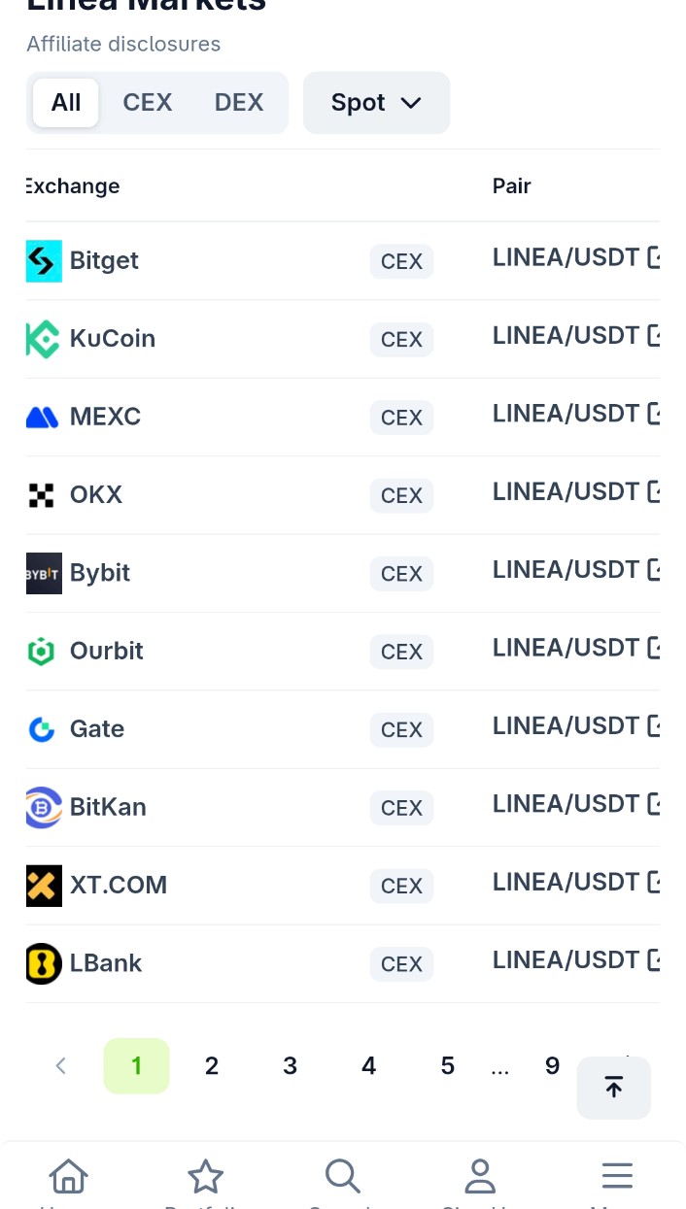Open the Search magnifier icon
The image size is (686, 1209).
[x=343, y=1177]
